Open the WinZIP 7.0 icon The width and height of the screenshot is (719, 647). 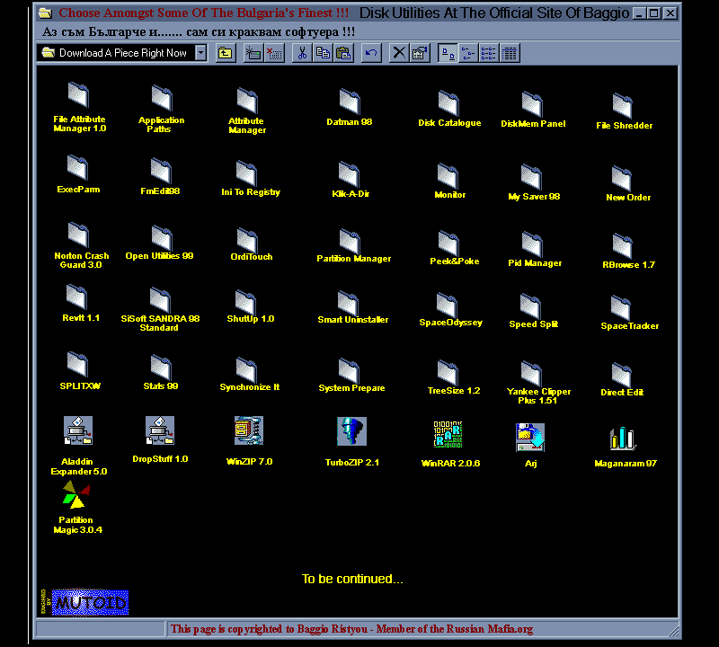[249, 430]
